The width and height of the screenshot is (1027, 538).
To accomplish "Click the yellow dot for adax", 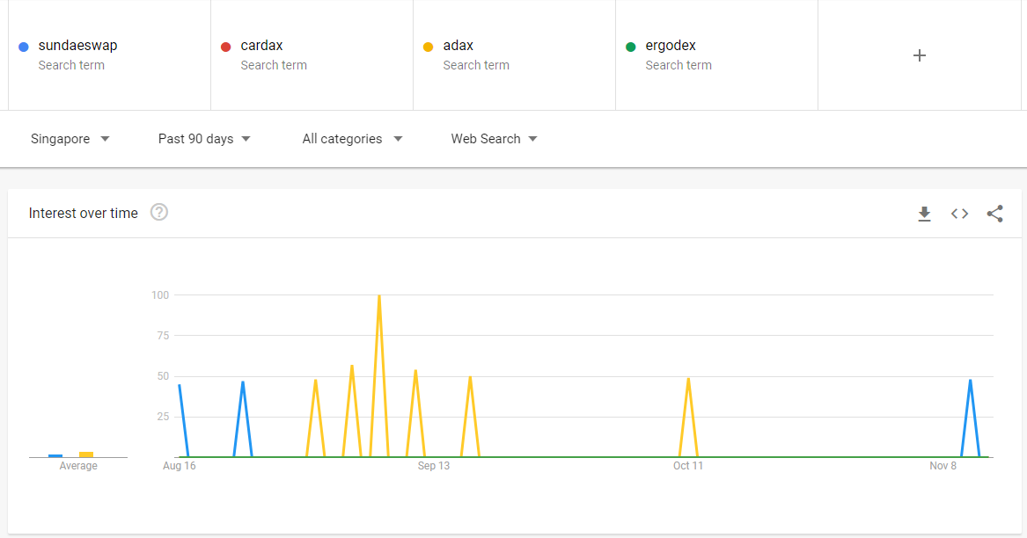I will [429, 47].
